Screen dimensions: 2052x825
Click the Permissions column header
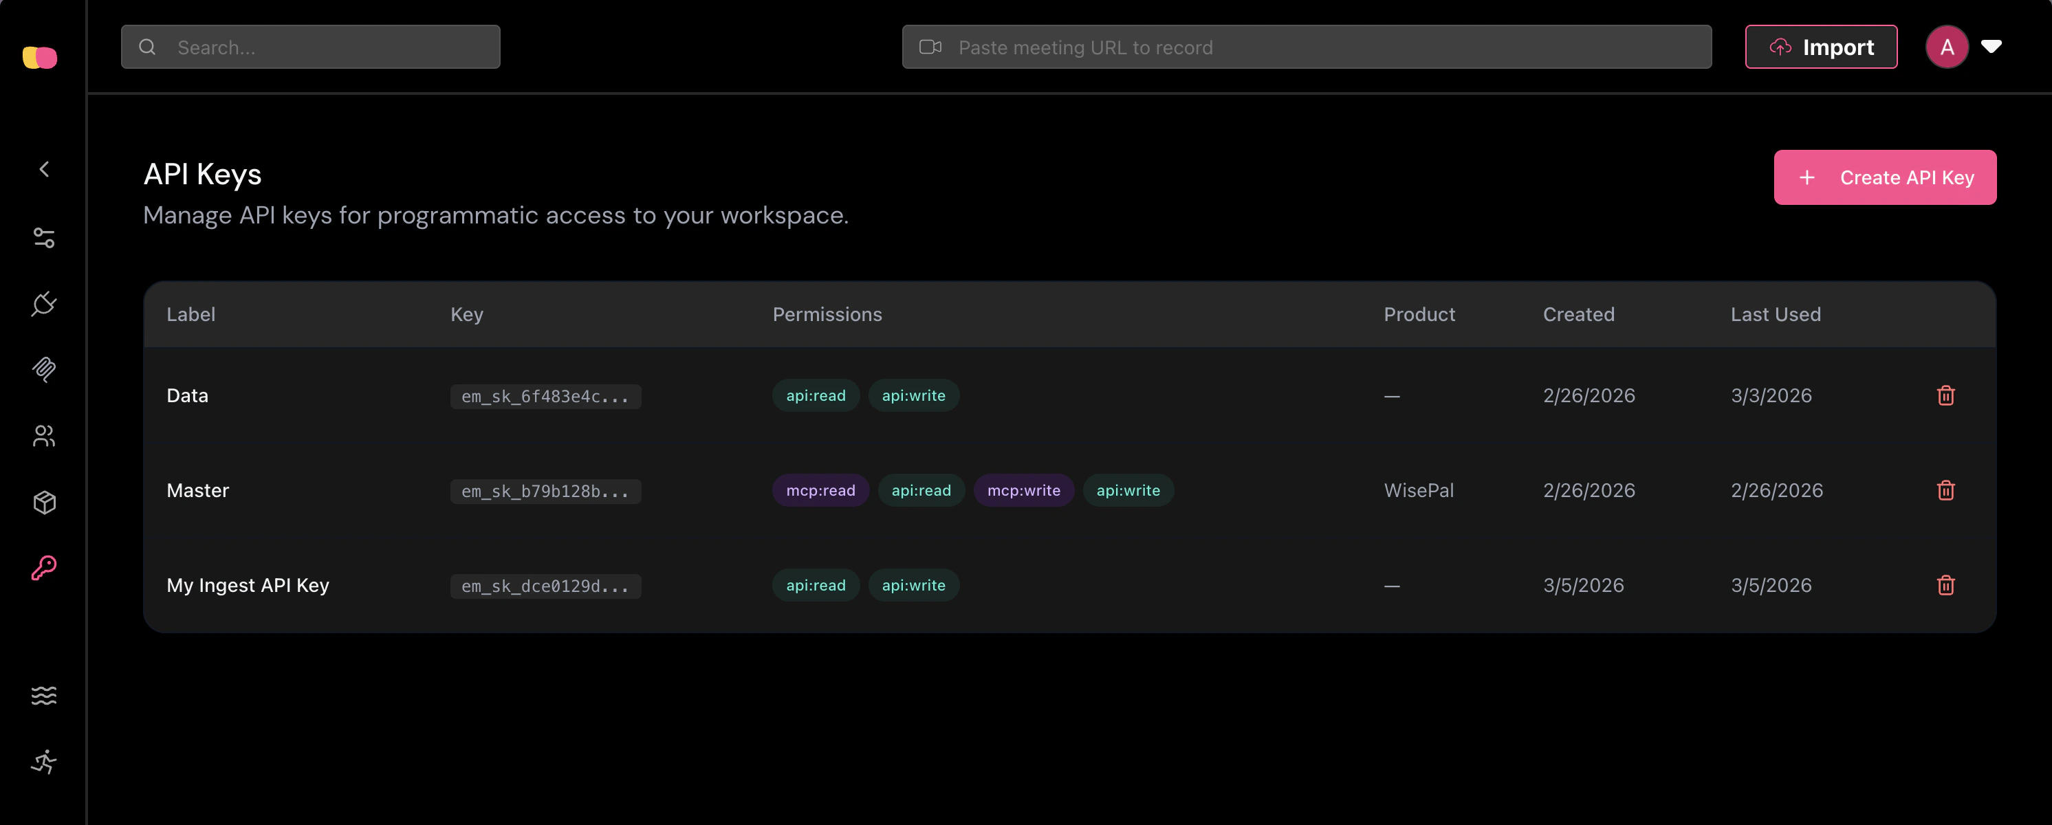click(x=827, y=315)
